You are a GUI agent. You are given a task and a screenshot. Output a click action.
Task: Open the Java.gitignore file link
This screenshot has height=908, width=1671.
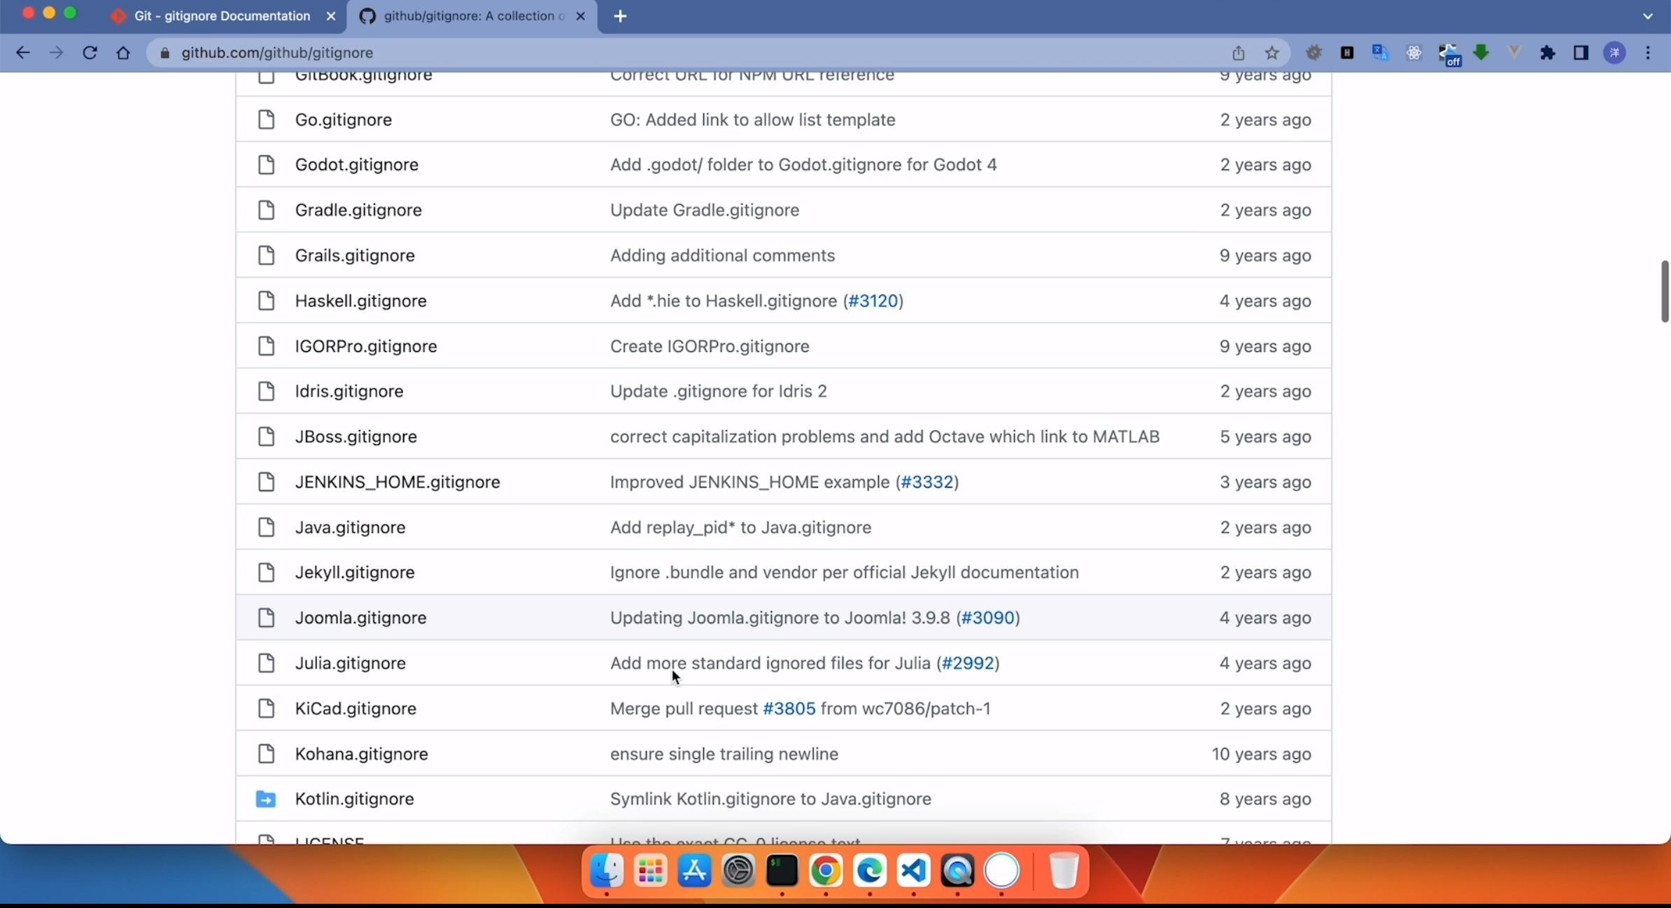coord(350,527)
